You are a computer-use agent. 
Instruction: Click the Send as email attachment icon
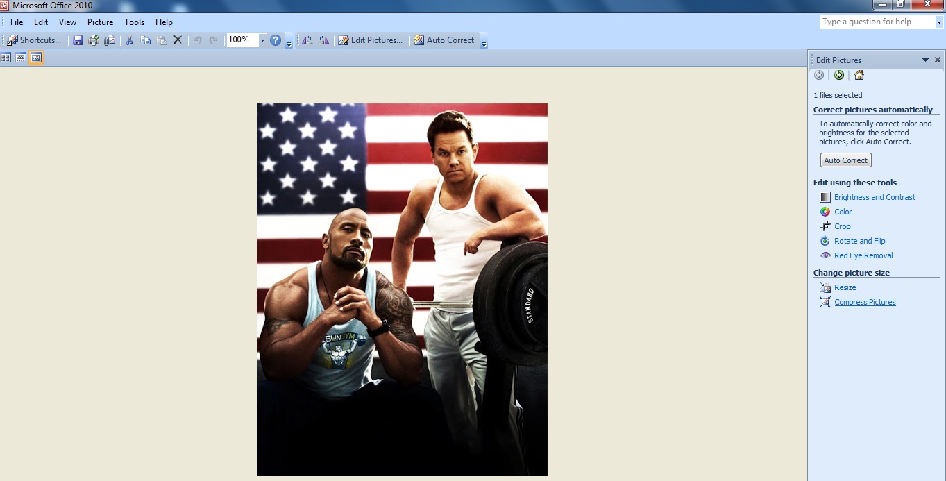110,40
